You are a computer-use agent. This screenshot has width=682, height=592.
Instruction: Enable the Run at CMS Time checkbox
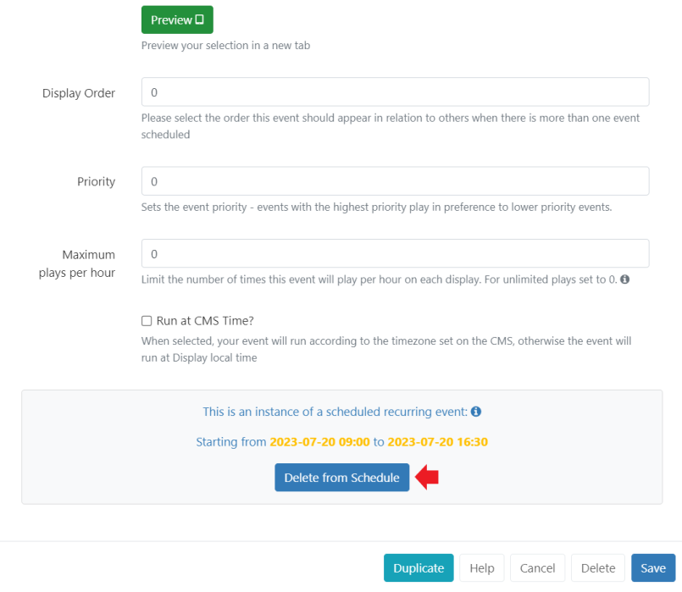tap(147, 321)
